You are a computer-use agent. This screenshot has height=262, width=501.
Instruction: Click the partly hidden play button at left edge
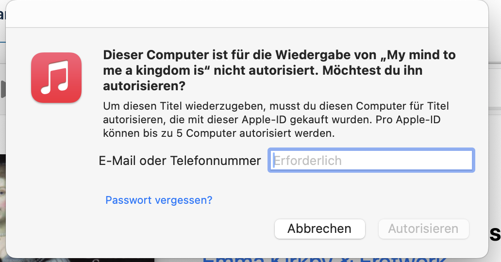[3, 89]
